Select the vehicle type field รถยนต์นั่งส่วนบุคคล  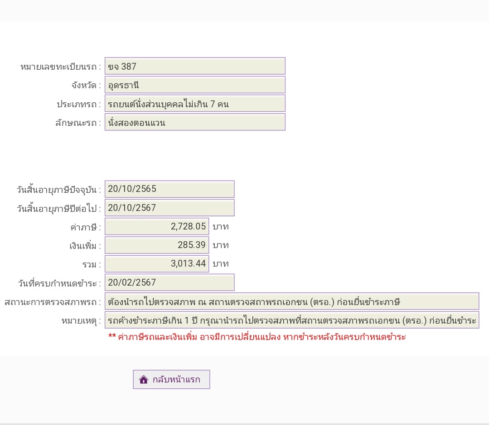tap(195, 103)
